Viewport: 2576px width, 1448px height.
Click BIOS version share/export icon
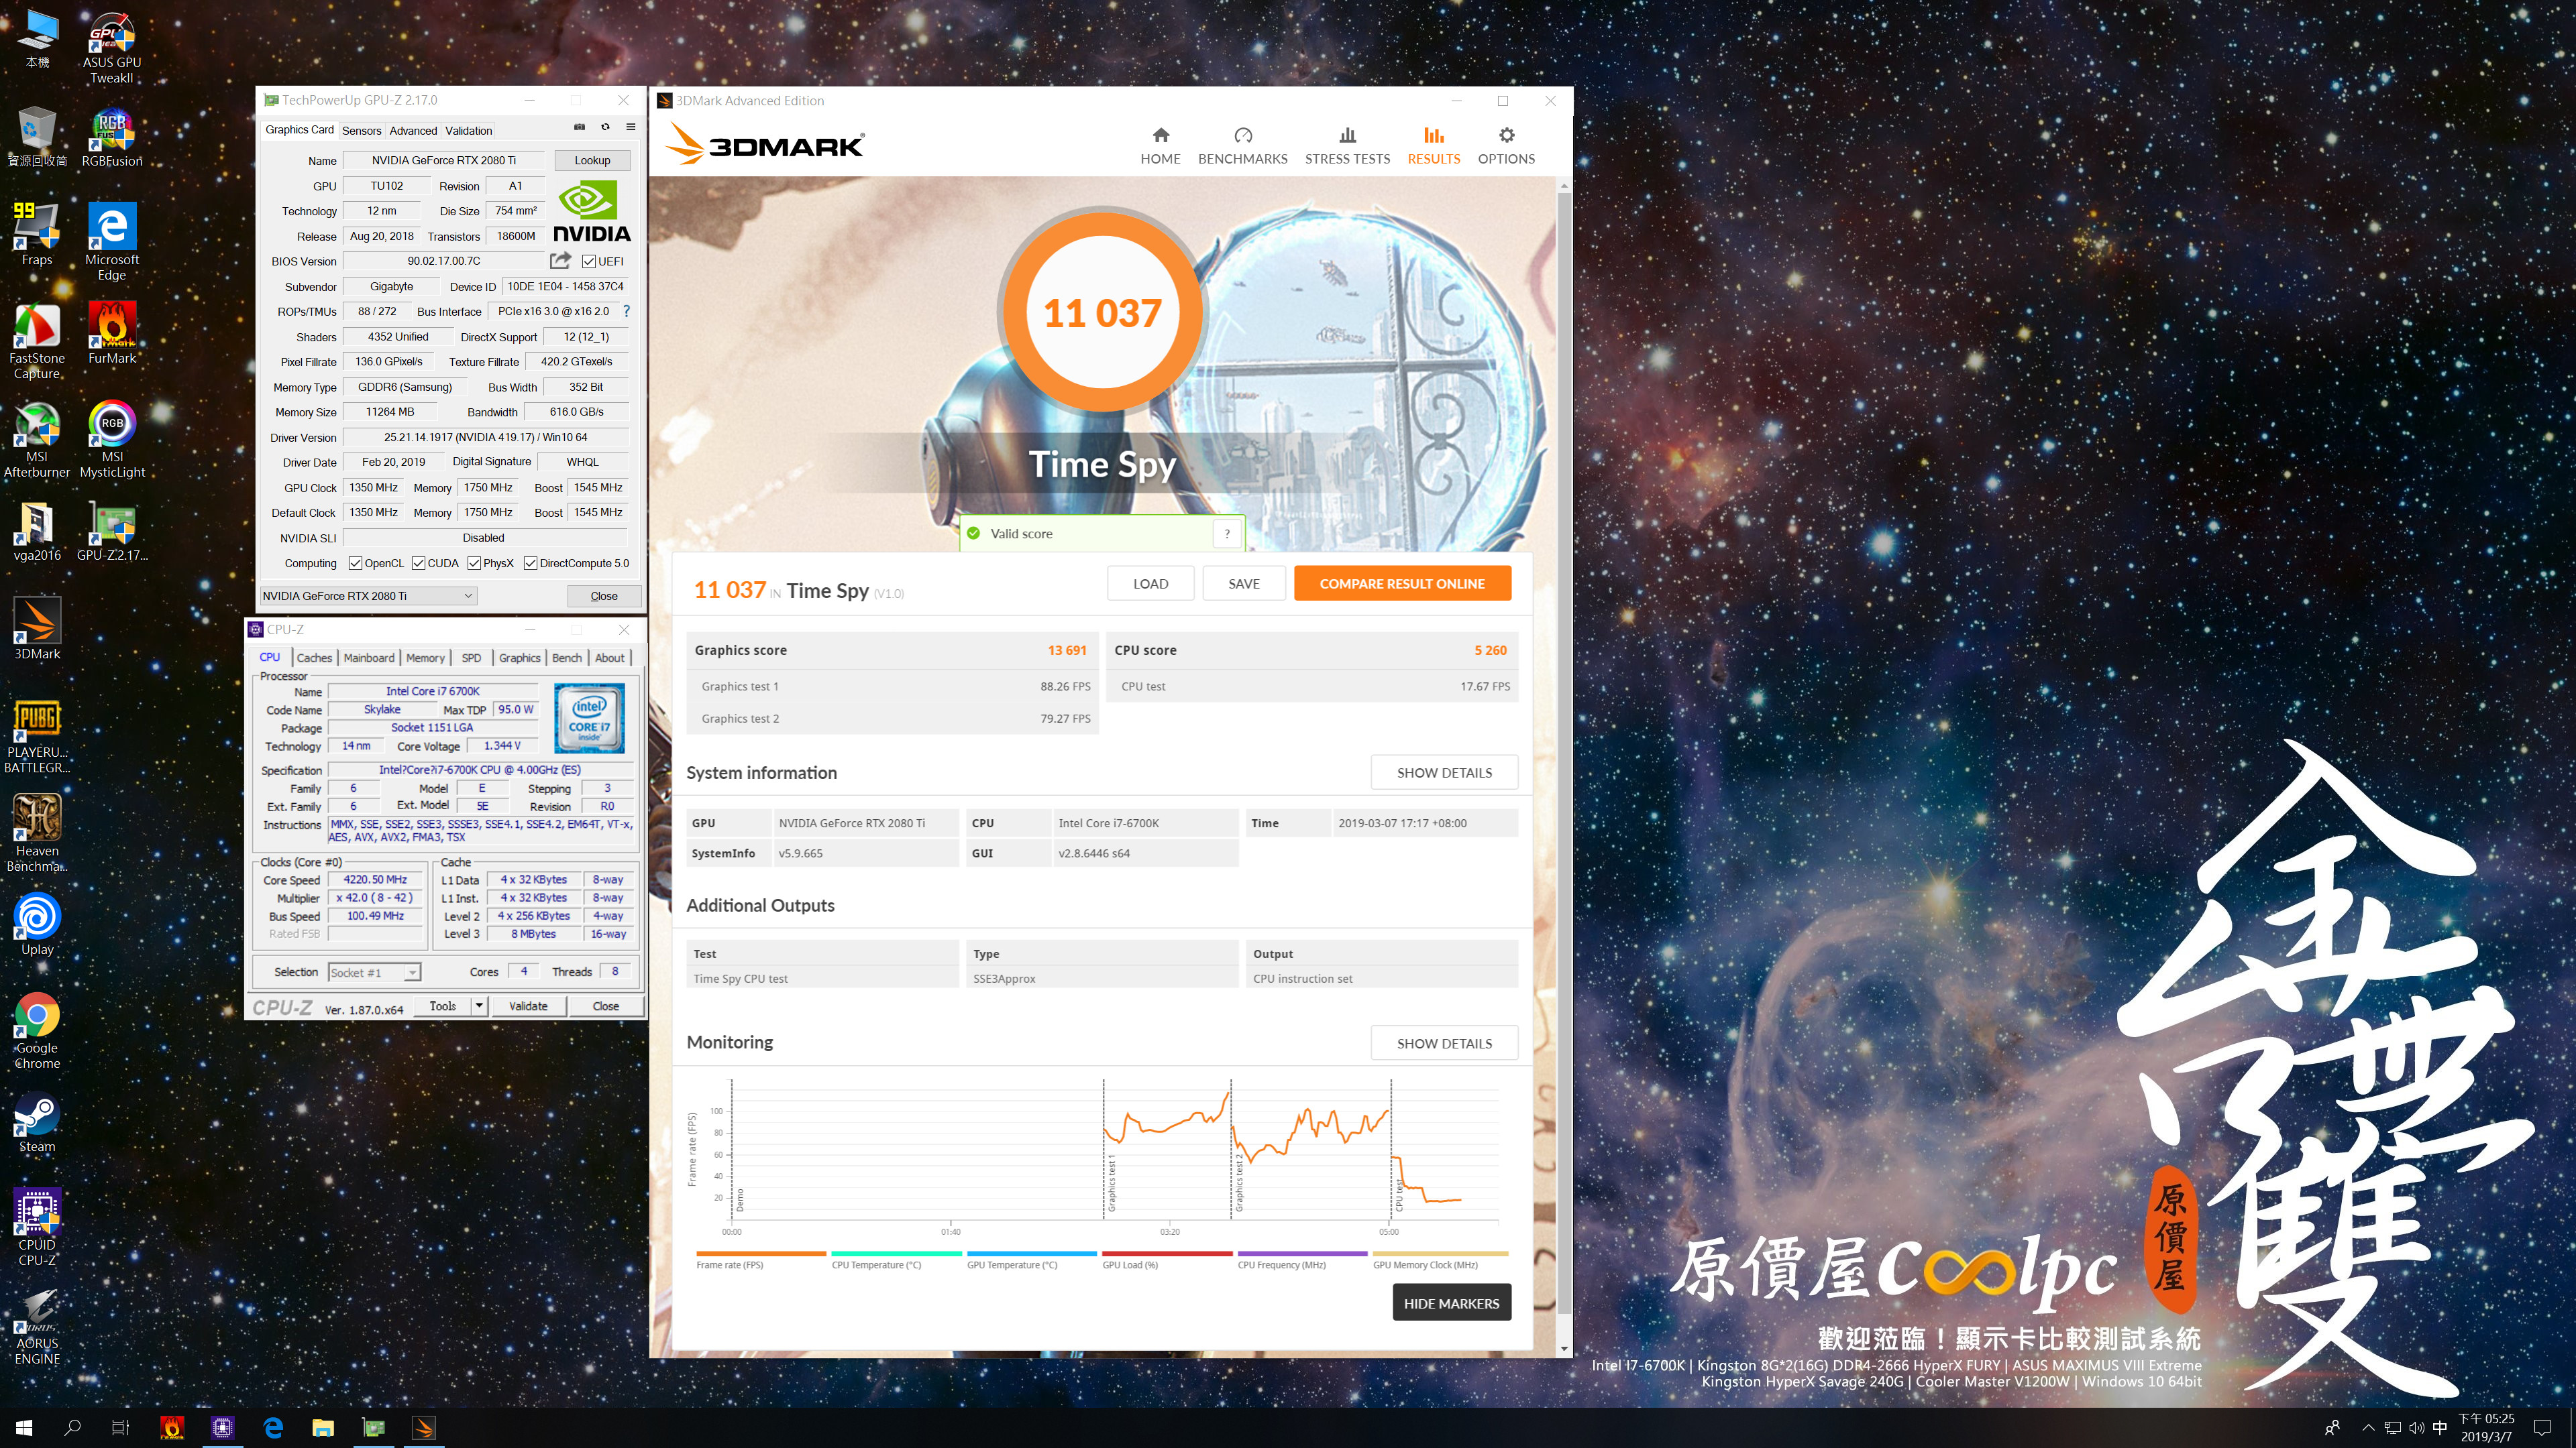coord(560,261)
